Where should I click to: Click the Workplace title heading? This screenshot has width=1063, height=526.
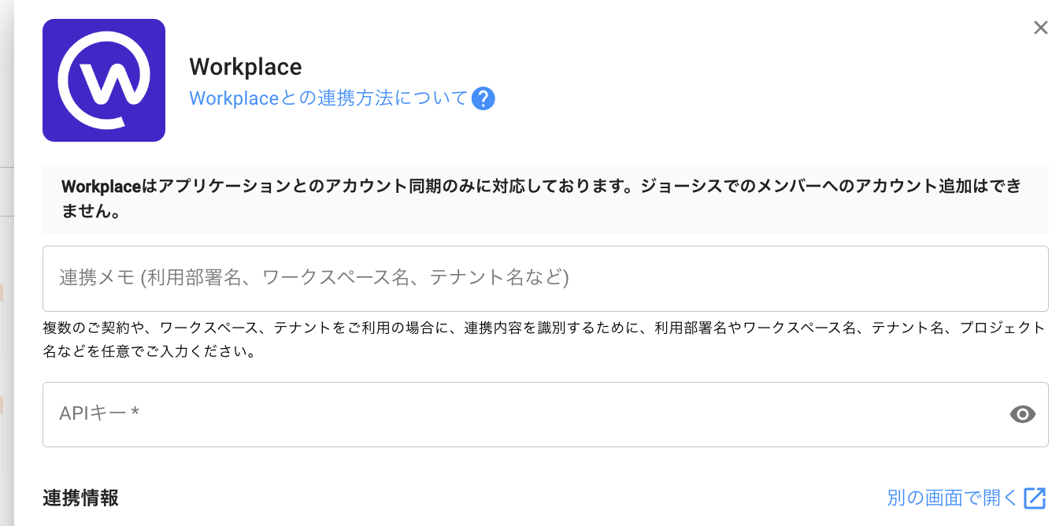(246, 67)
